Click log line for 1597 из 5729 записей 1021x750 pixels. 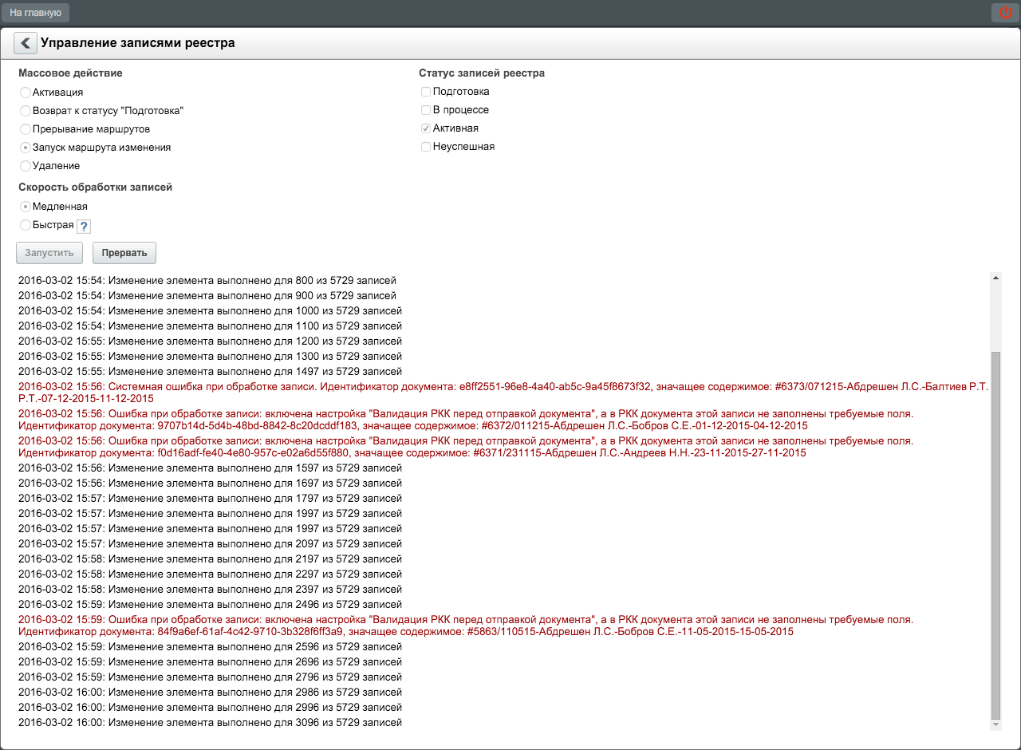pyautogui.click(x=210, y=468)
